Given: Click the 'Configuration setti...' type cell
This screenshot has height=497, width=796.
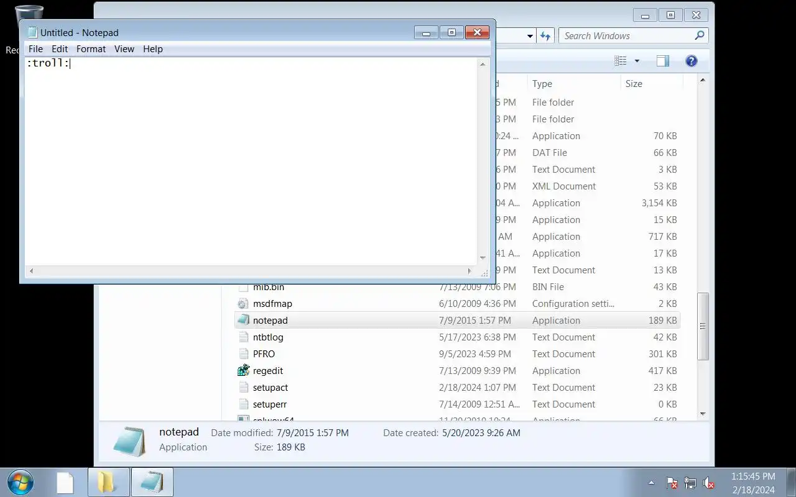Looking at the screenshot, I should pos(573,304).
